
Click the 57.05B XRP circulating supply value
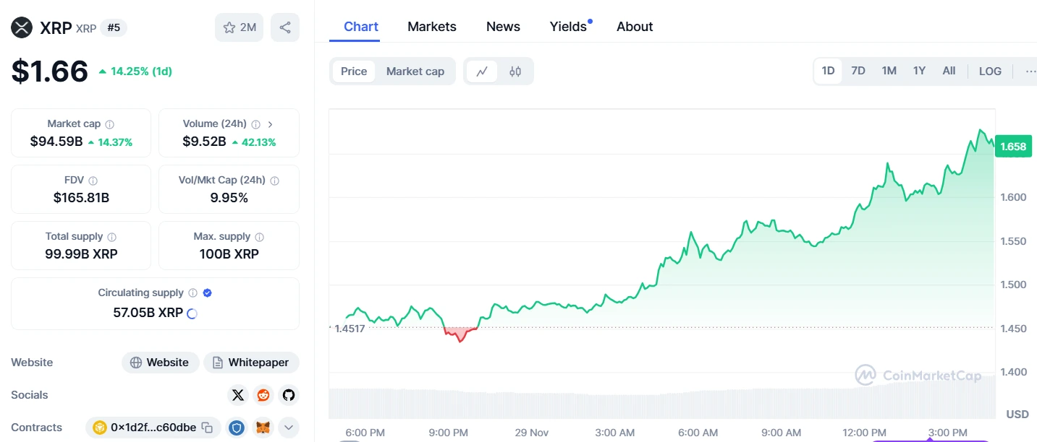pos(148,313)
